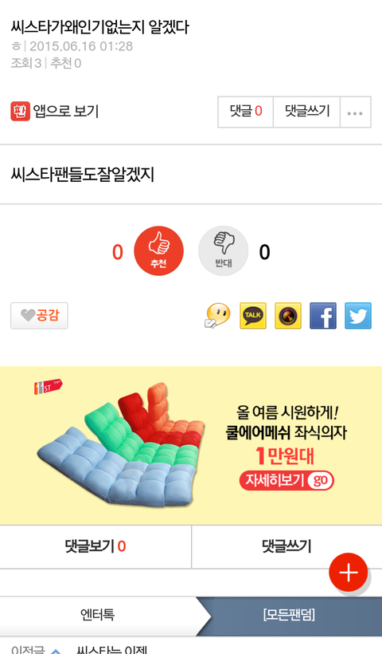Click the top 댓글 0 button
382x654 pixels.
pos(245,112)
